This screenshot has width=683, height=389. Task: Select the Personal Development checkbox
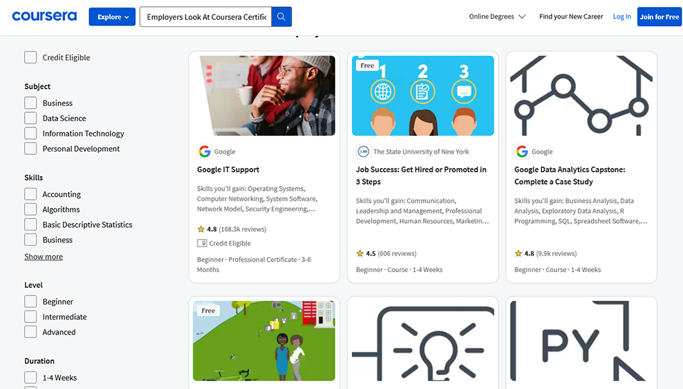30,149
